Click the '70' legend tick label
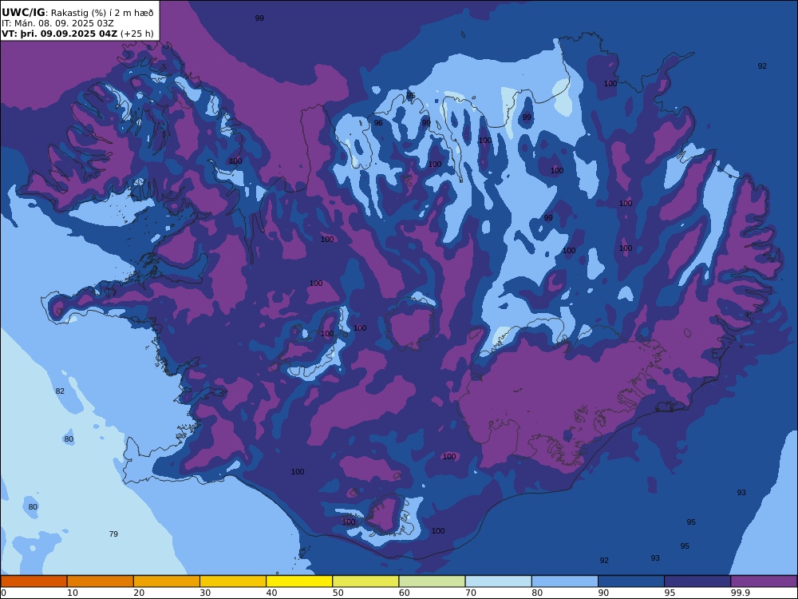798x599 pixels. tap(471, 593)
